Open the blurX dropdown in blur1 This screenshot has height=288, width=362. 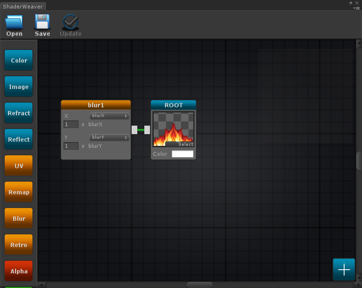pos(109,116)
